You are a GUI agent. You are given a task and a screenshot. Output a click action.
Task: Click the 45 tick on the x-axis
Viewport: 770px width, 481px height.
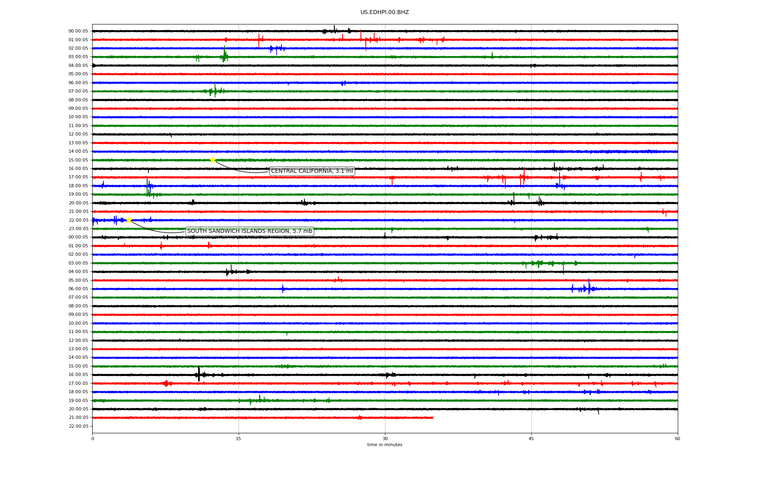(531, 439)
